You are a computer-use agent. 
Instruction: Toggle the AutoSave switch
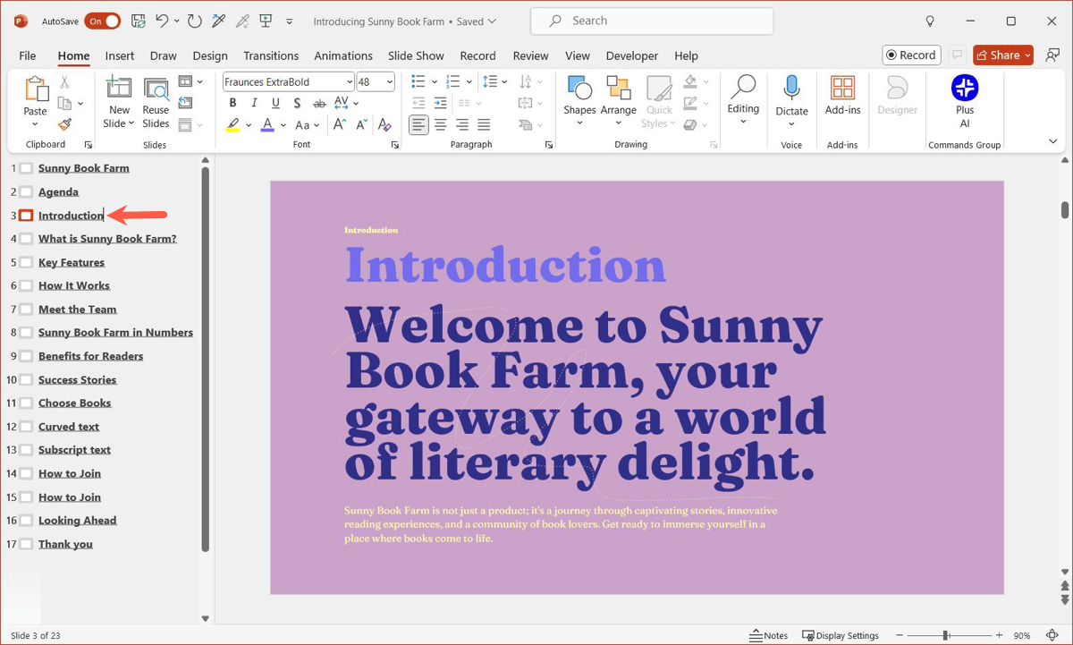tap(102, 21)
